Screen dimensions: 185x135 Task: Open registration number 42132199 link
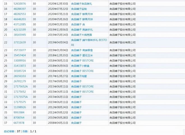tap(20, 30)
